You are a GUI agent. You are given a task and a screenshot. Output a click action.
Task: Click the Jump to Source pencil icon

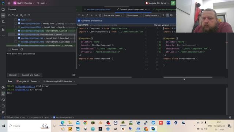(x=87, y=15)
